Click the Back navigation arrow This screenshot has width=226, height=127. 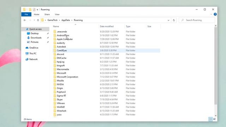pos(25,20)
